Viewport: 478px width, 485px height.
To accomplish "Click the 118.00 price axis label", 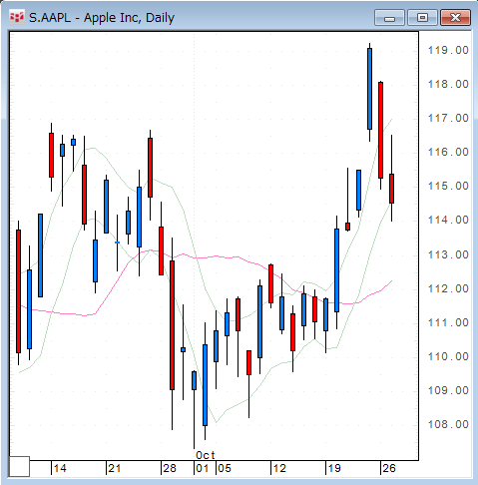I will click(448, 84).
